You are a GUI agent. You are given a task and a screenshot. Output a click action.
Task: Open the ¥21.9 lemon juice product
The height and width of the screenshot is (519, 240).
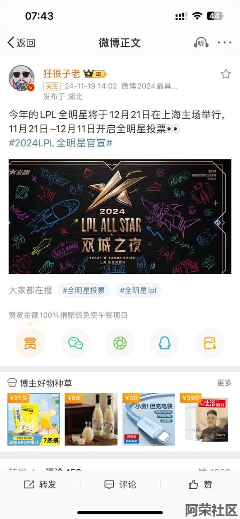[x=34, y=419]
